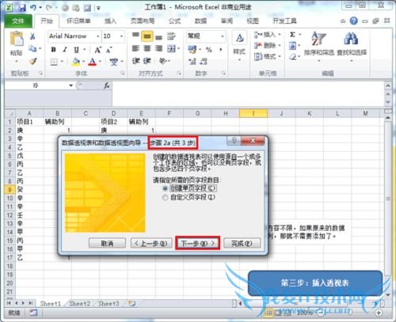Click the Increase Decimal icon

192,62
